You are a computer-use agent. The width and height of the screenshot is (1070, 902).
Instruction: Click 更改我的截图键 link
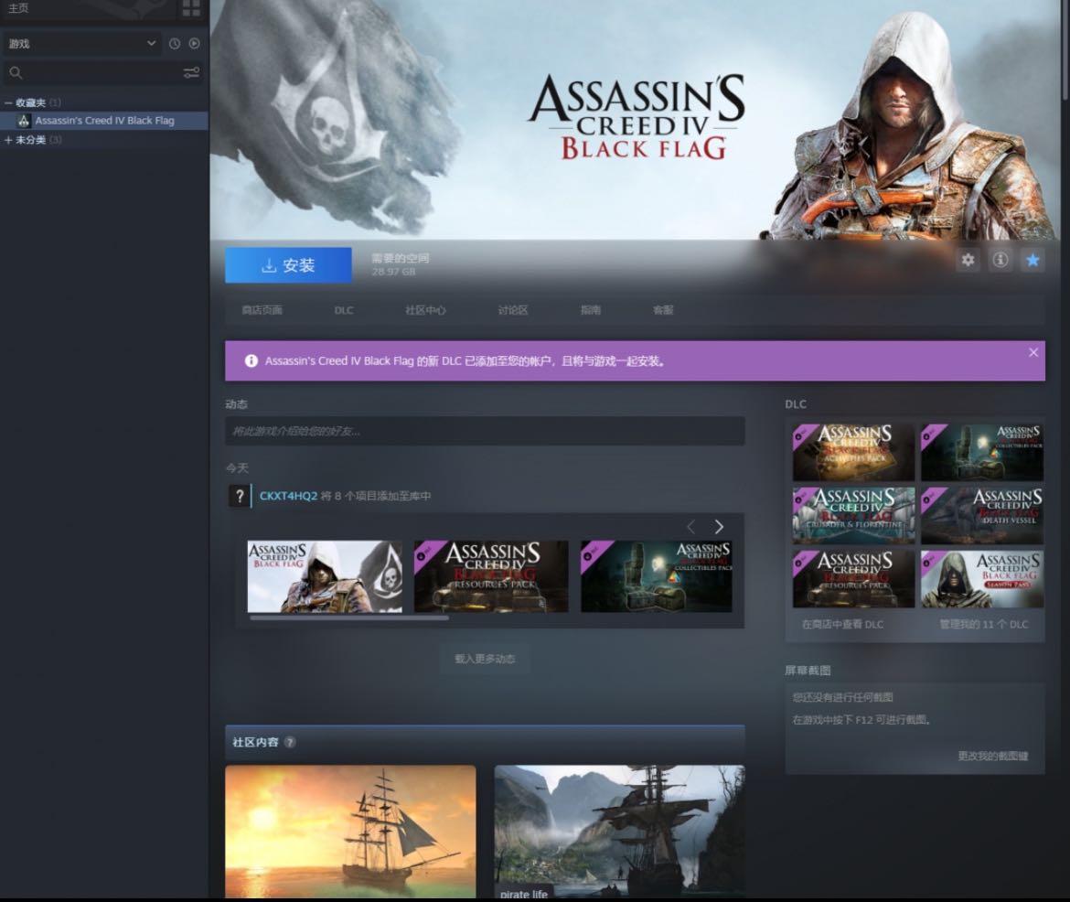pyautogui.click(x=993, y=756)
